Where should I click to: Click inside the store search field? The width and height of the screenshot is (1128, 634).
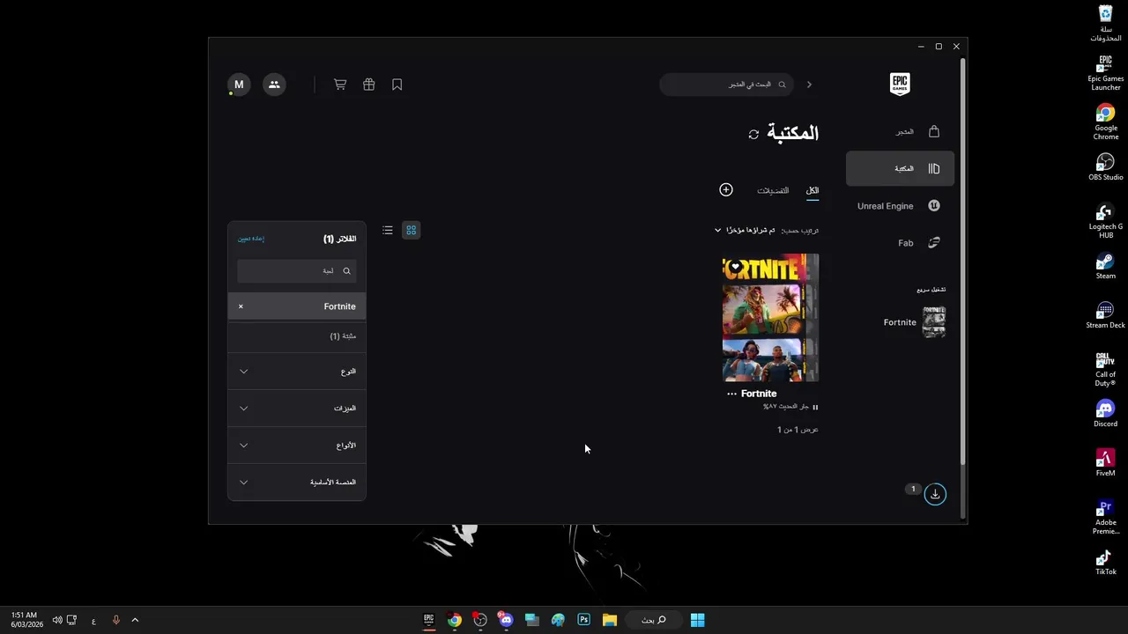pyautogui.click(x=727, y=85)
